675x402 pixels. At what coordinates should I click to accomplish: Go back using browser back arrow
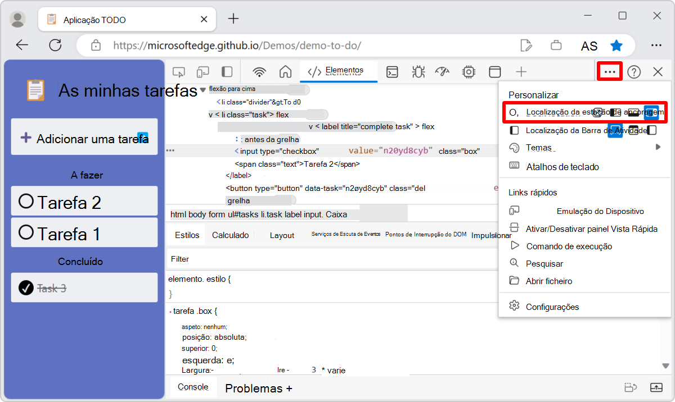point(22,45)
